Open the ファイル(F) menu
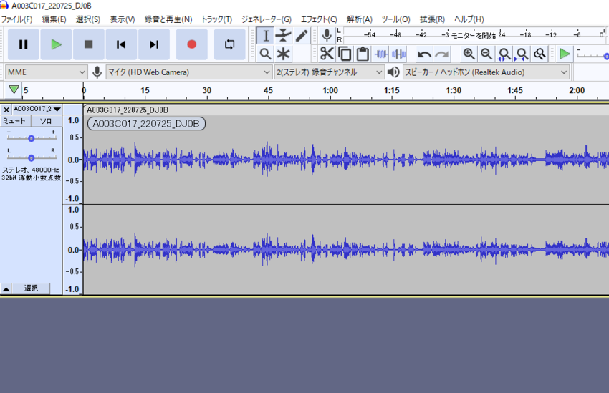Viewport: 609px width, 393px height. (x=16, y=19)
